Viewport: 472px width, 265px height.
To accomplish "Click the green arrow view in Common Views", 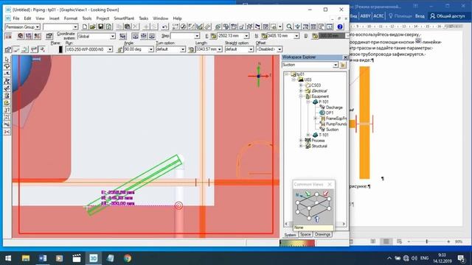I will click(x=308, y=194).
